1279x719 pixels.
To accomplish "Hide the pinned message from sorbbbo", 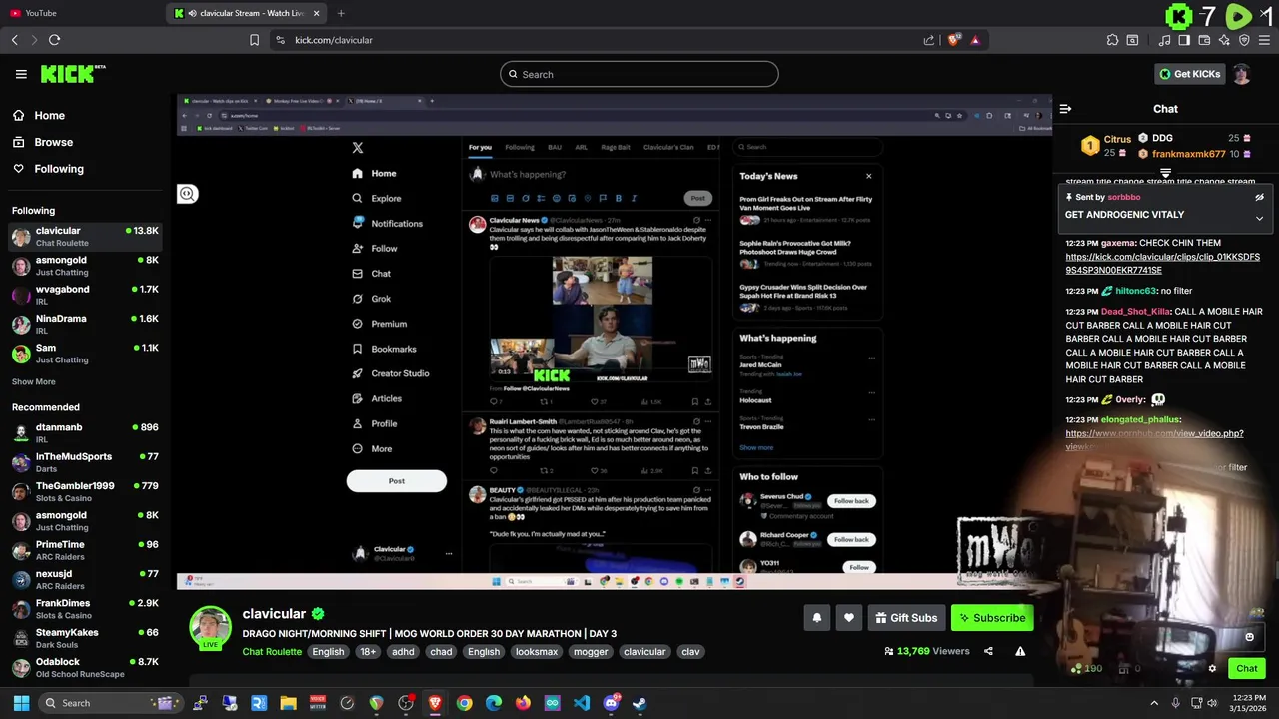I will (x=1259, y=198).
